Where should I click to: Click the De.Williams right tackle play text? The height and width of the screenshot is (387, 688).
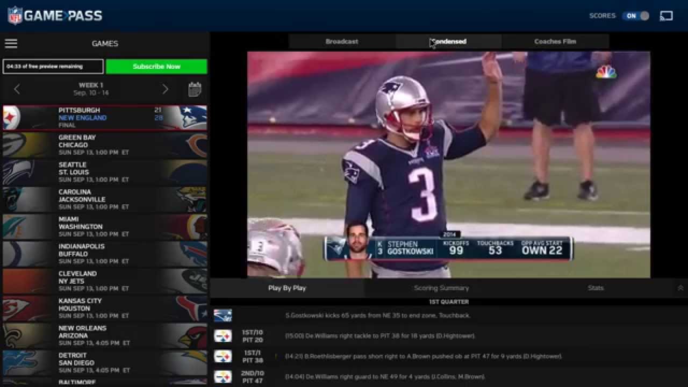[380, 336]
